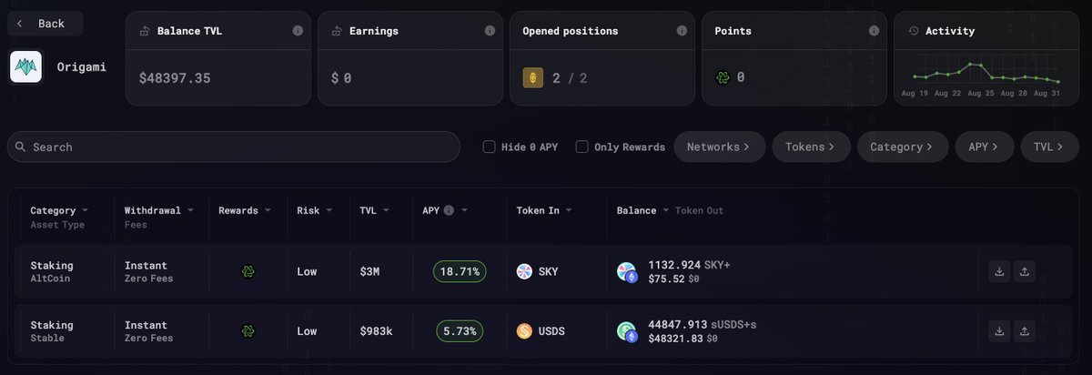This screenshot has height=375, width=1092.
Task: Click the Earnings info icon
Action: point(490,30)
